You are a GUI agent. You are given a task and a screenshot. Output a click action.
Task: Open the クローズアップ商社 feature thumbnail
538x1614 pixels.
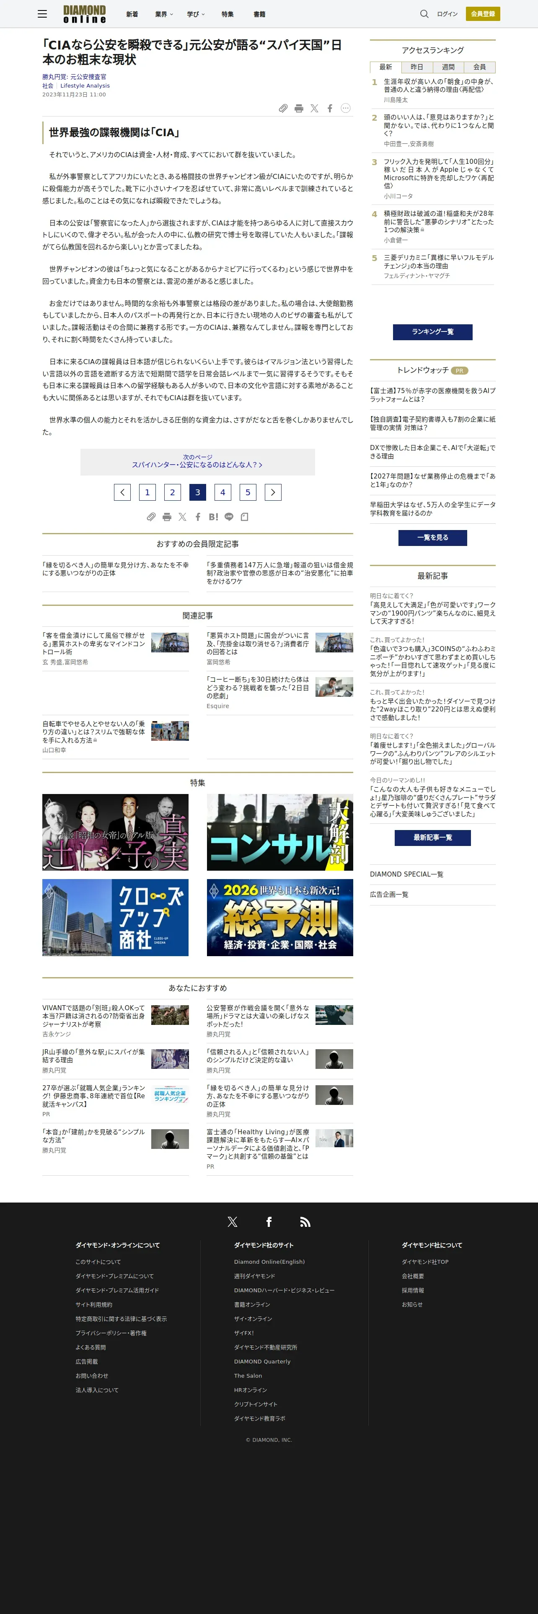[115, 917]
